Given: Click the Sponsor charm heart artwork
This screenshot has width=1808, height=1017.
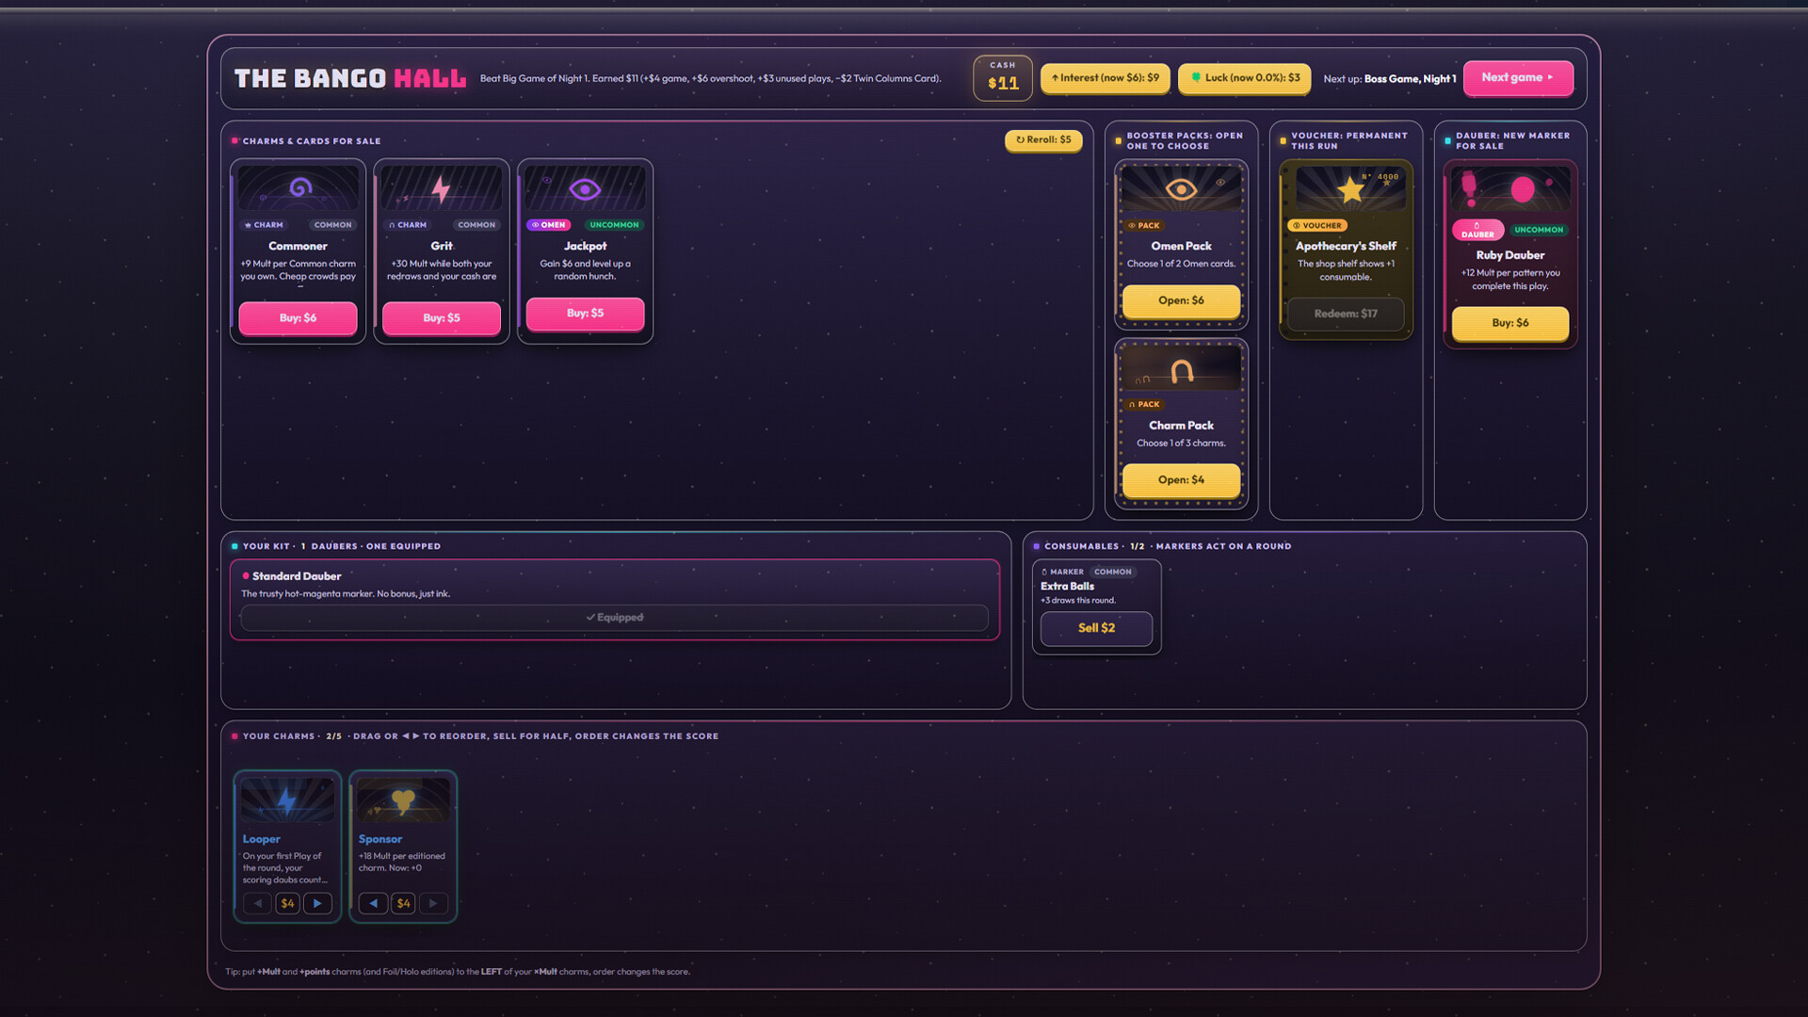Looking at the screenshot, I should tap(403, 800).
